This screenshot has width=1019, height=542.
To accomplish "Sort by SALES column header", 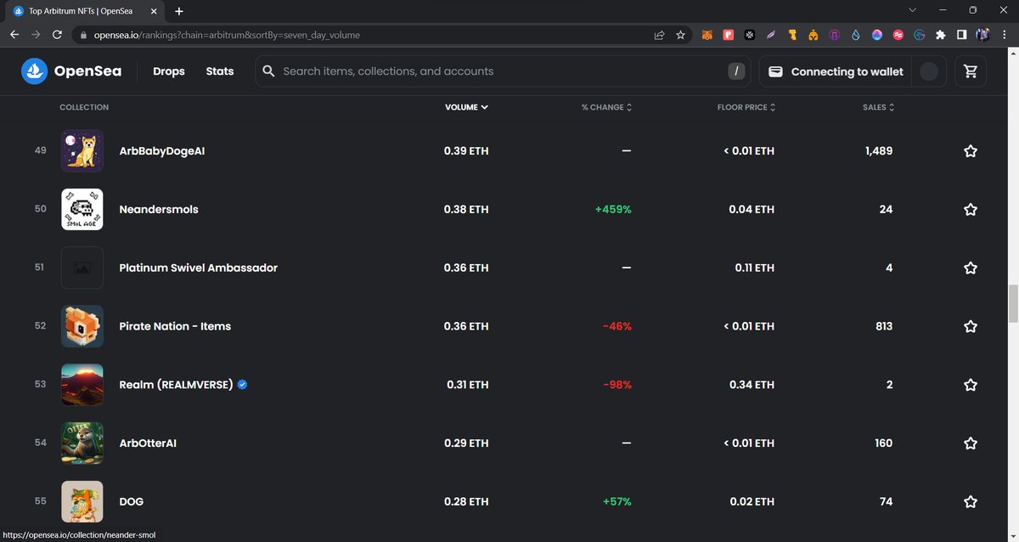I will tap(879, 107).
